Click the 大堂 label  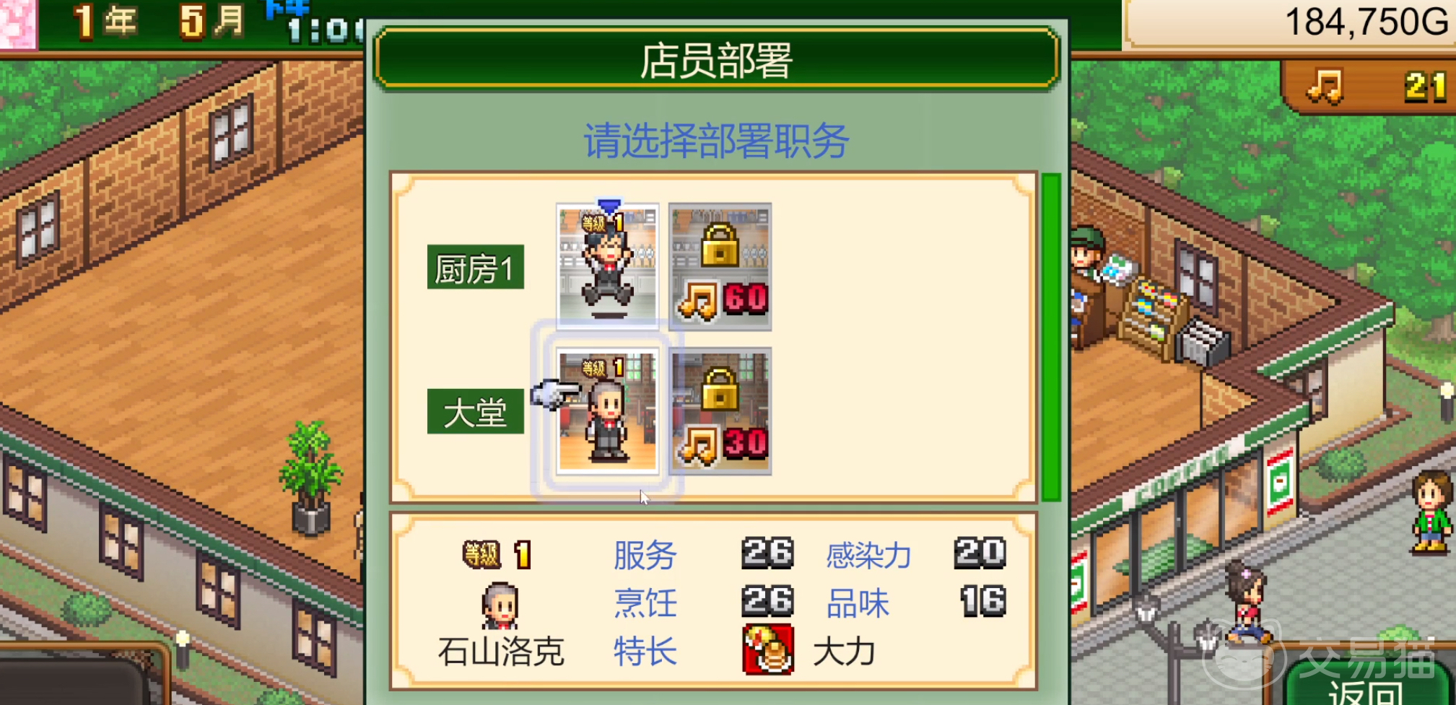[475, 411]
